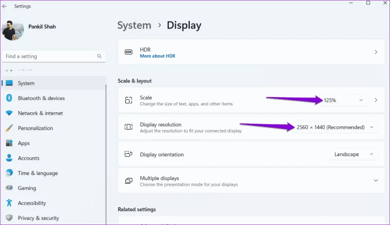
Task: Open the Scale 125% dropdown
Action: pyautogui.click(x=344, y=100)
